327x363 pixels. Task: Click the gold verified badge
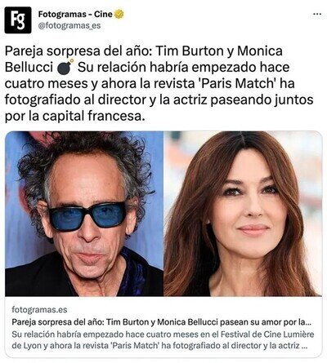pyautogui.click(x=119, y=14)
